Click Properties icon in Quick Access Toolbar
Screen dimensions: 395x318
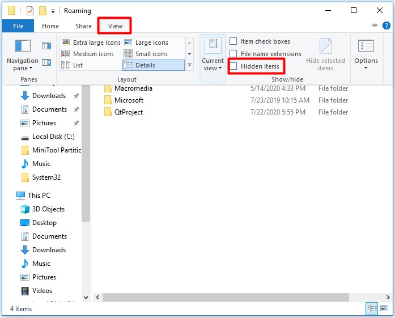pyautogui.click(x=29, y=11)
